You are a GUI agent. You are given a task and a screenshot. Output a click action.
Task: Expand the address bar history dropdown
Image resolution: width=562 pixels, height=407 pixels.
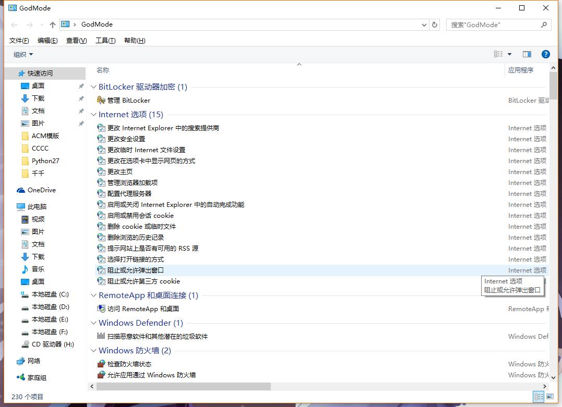[424, 24]
